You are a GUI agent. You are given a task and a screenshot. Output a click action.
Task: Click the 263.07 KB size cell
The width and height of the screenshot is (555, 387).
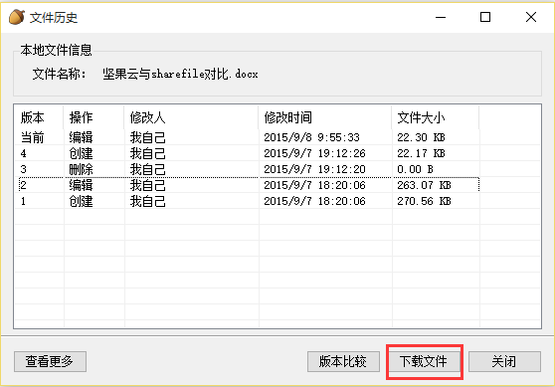click(x=424, y=185)
